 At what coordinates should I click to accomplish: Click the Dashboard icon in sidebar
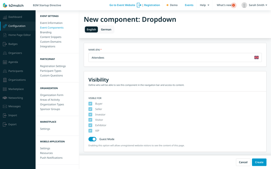5,17
